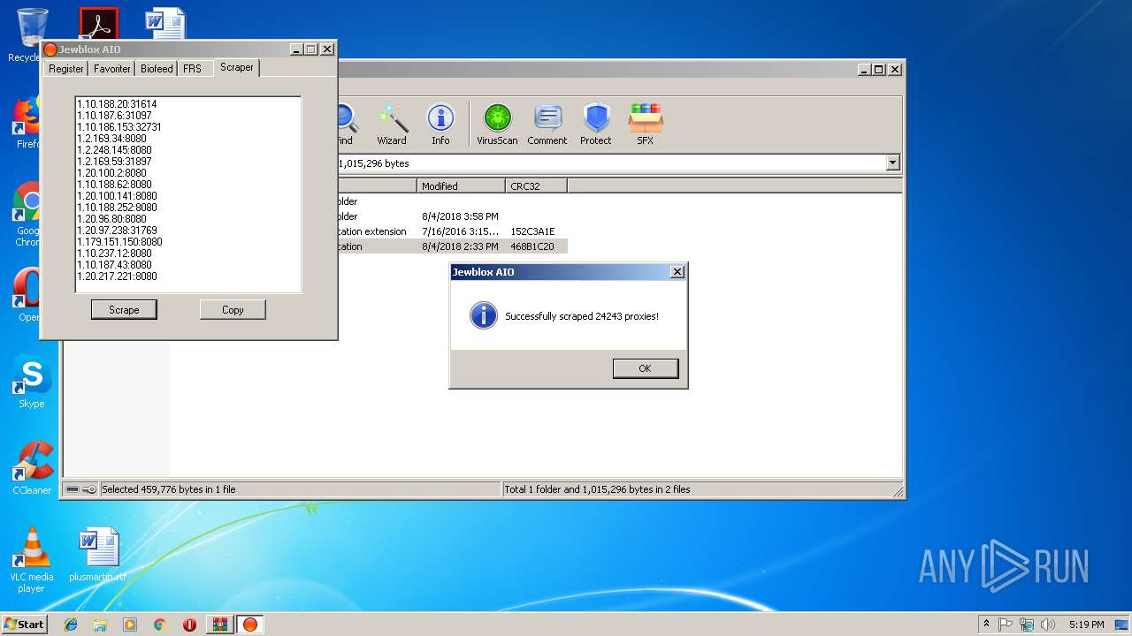
Task: Sort by CRC32 column header
Action: [536, 185]
